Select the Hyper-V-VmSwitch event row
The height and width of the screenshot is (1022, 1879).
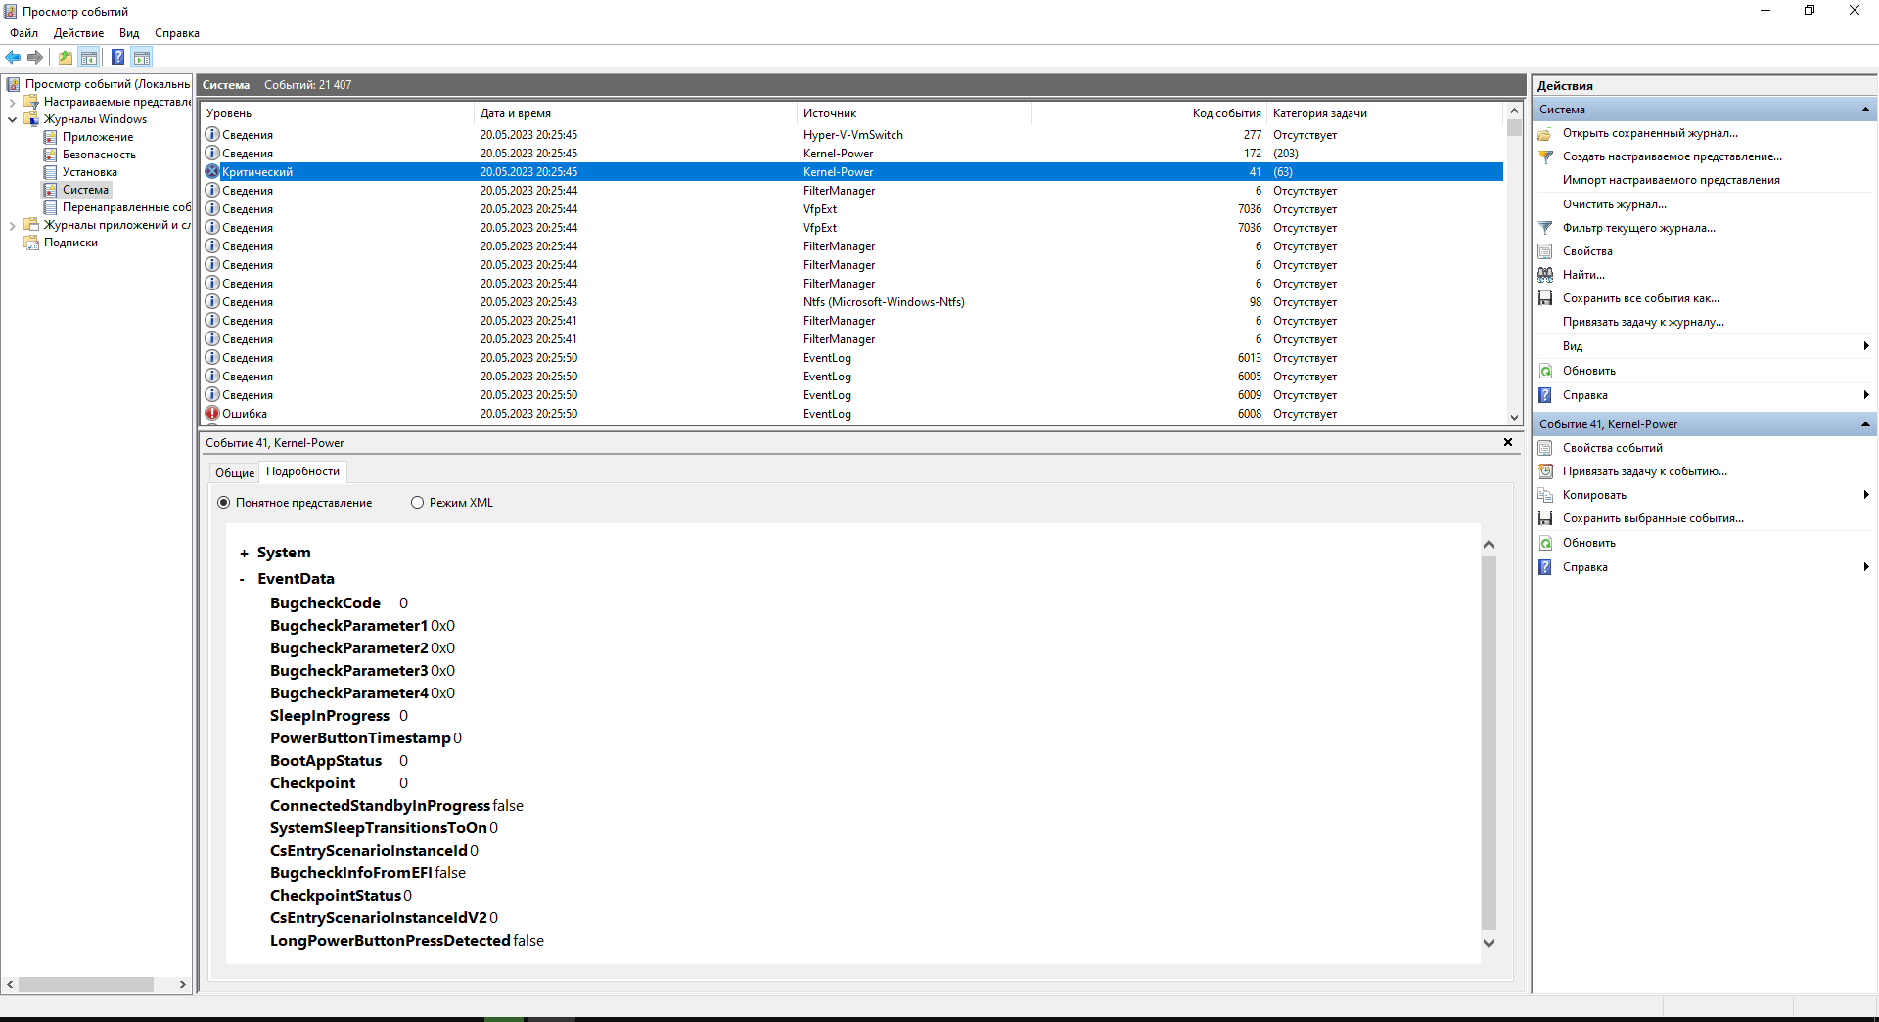(x=851, y=135)
